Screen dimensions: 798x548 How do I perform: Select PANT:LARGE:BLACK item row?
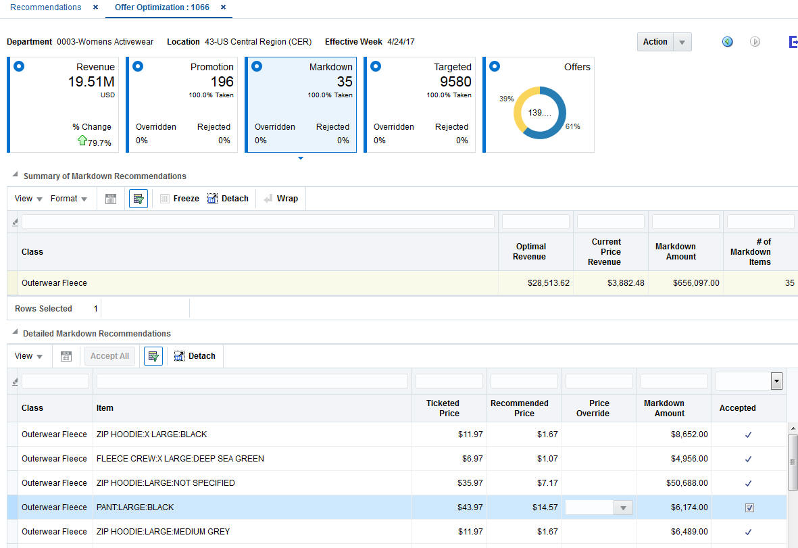pyautogui.click(x=397, y=507)
